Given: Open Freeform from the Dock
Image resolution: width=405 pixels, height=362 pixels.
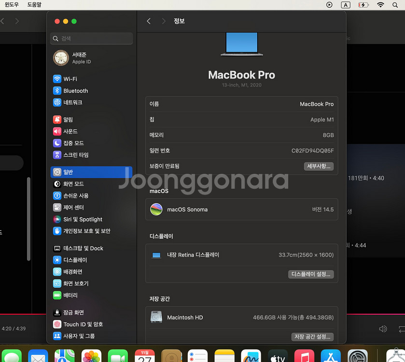Looking at the screenshot, I should click(x=251, y=356).
